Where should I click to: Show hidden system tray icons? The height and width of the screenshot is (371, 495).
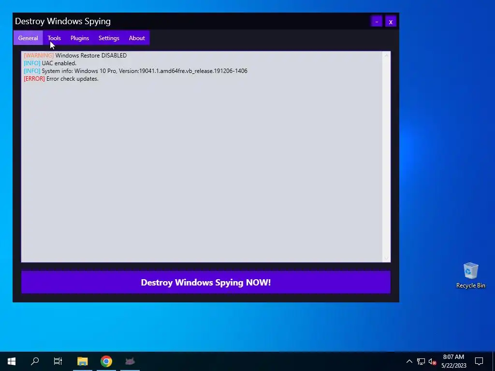[x=409, y=361]
